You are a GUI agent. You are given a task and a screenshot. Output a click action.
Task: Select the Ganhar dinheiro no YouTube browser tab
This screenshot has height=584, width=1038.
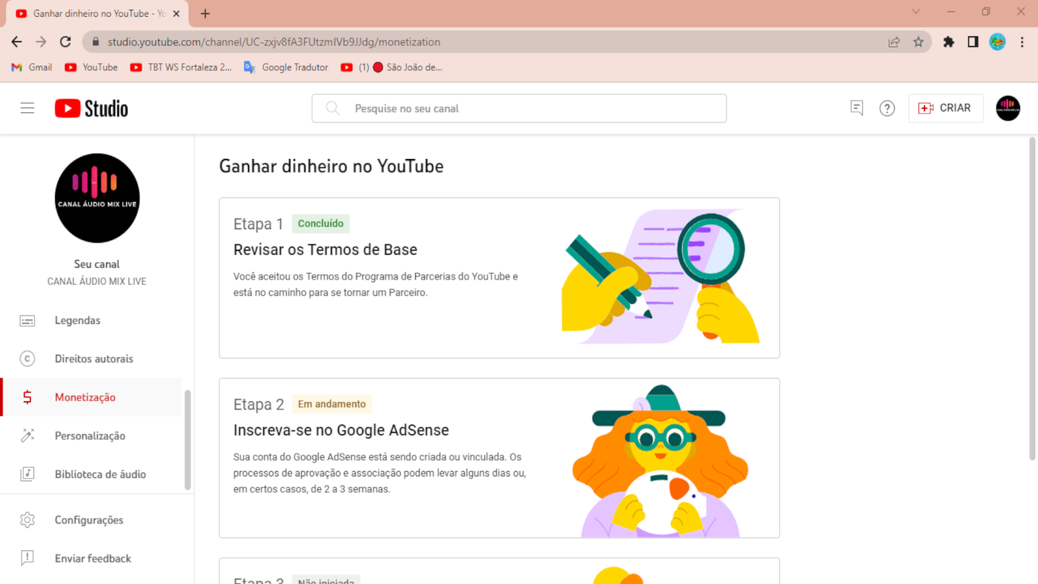point(97,14)
